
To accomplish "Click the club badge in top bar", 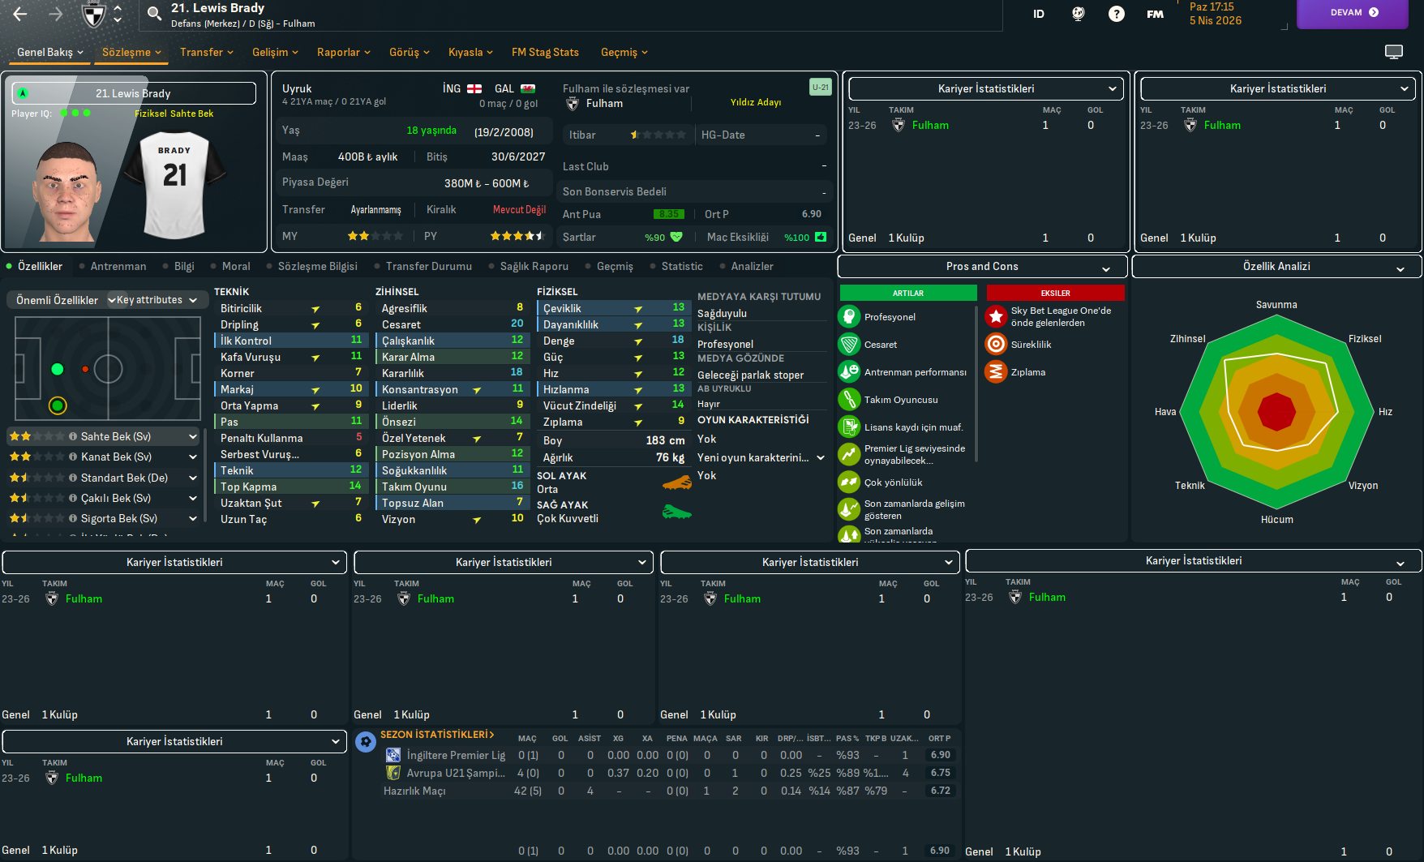I will pos(94,14).
